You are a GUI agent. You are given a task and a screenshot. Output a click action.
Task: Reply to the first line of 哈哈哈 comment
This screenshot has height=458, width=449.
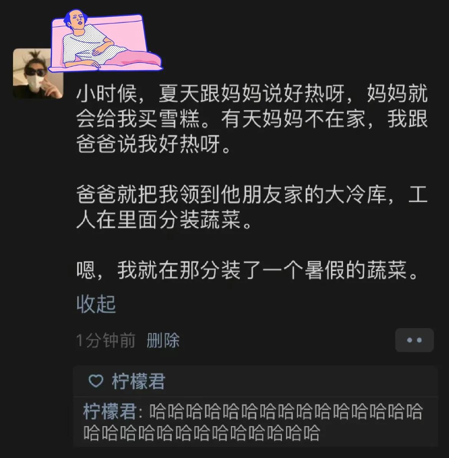[286, 411]
